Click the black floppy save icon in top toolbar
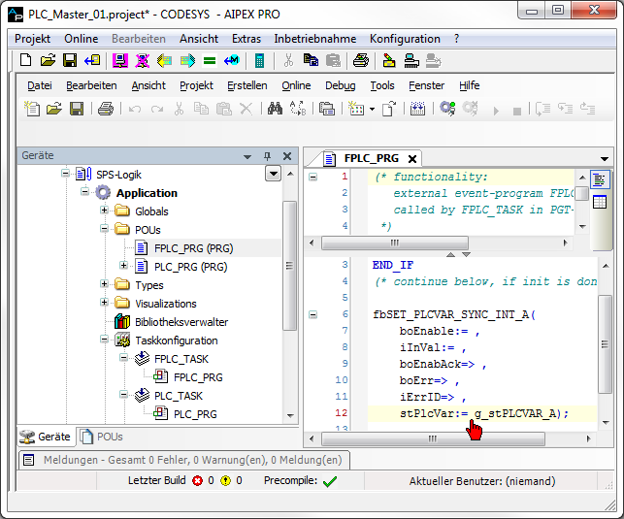 70,60
